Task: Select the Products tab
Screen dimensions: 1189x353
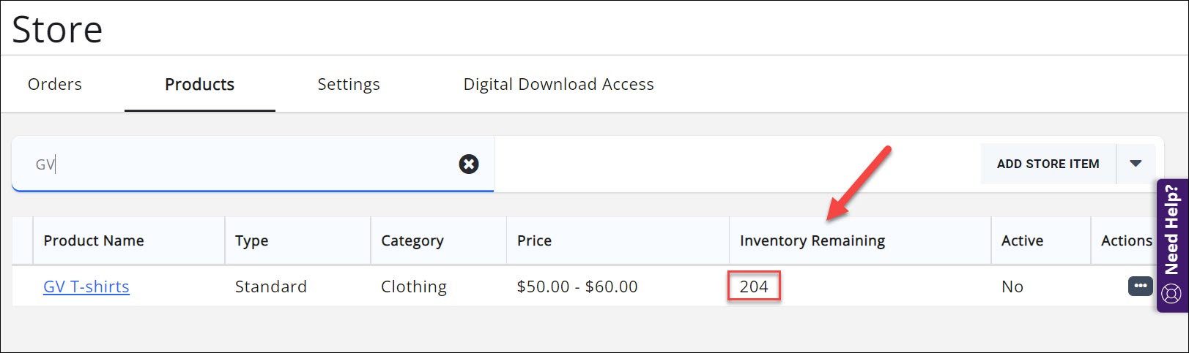Action: [199, 85]
